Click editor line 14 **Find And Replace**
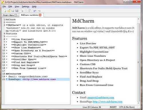The width and height of the screenshot is (143, 110). click(25, 62)
